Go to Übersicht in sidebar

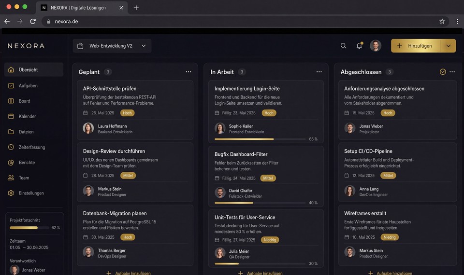pos(34,69)
